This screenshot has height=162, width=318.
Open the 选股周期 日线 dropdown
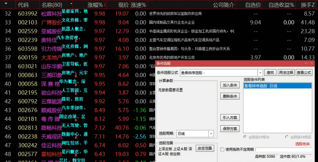(x=211, y=134)
